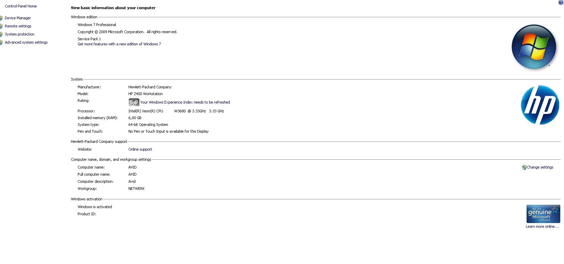Click the genuine Microsoft software badge

(x=543, y=214)
